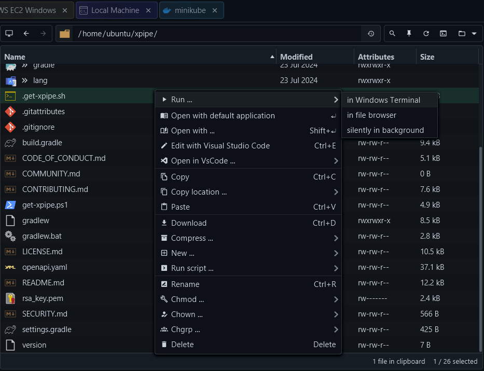Refresh the directory listing
This screenshot has width=484, height=371.
point(426,34)
